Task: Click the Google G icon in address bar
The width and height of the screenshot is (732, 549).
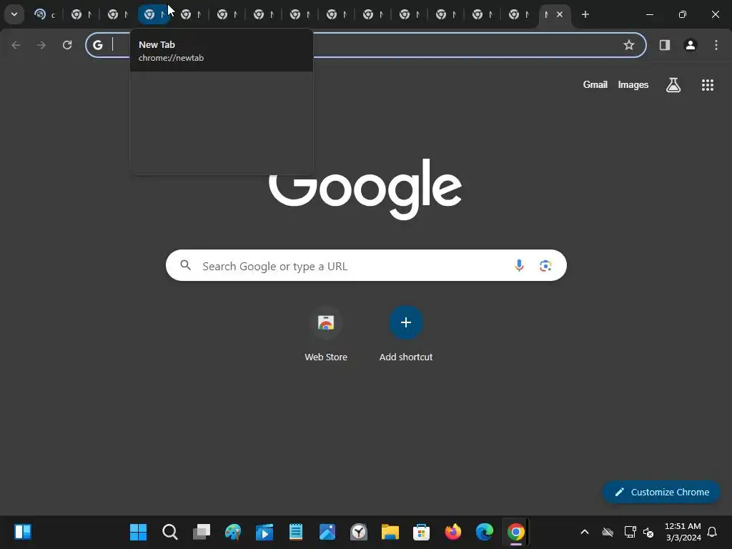Action: click(97, 45)
